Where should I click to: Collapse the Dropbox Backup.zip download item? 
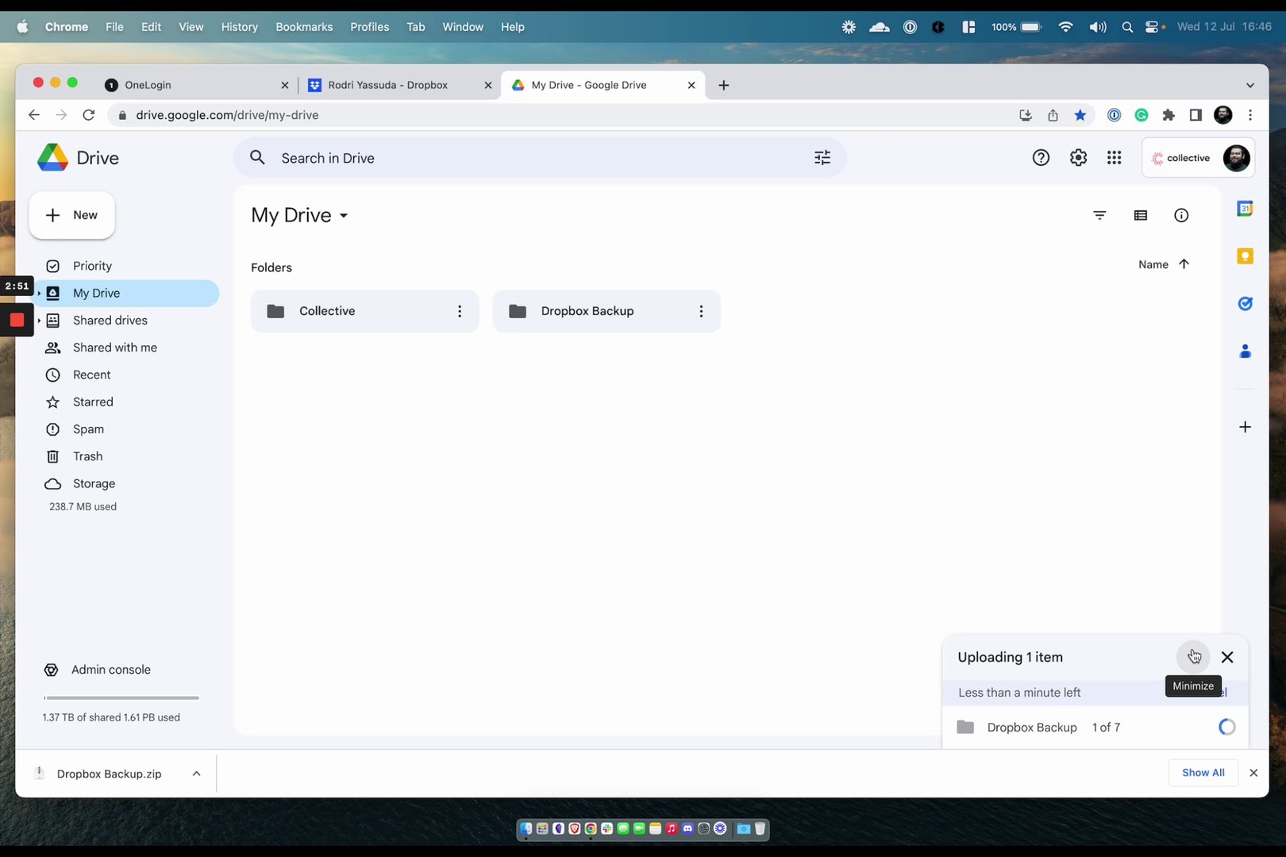pos(196,773)
